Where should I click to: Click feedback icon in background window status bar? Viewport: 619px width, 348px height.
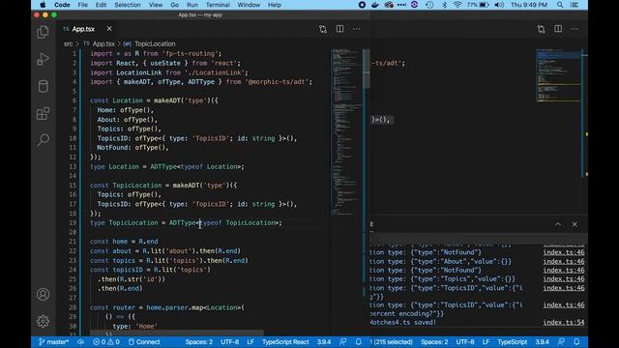pyautogui.click(x=561, y=342)
